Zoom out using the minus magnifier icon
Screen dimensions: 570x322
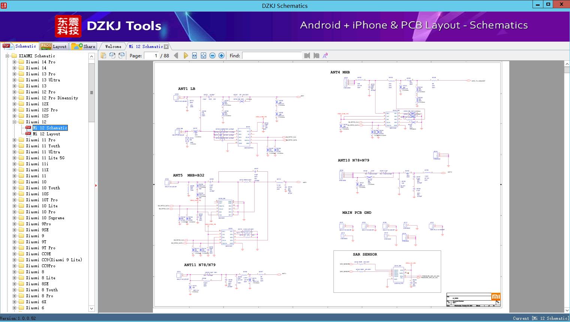tap(212, 55)
